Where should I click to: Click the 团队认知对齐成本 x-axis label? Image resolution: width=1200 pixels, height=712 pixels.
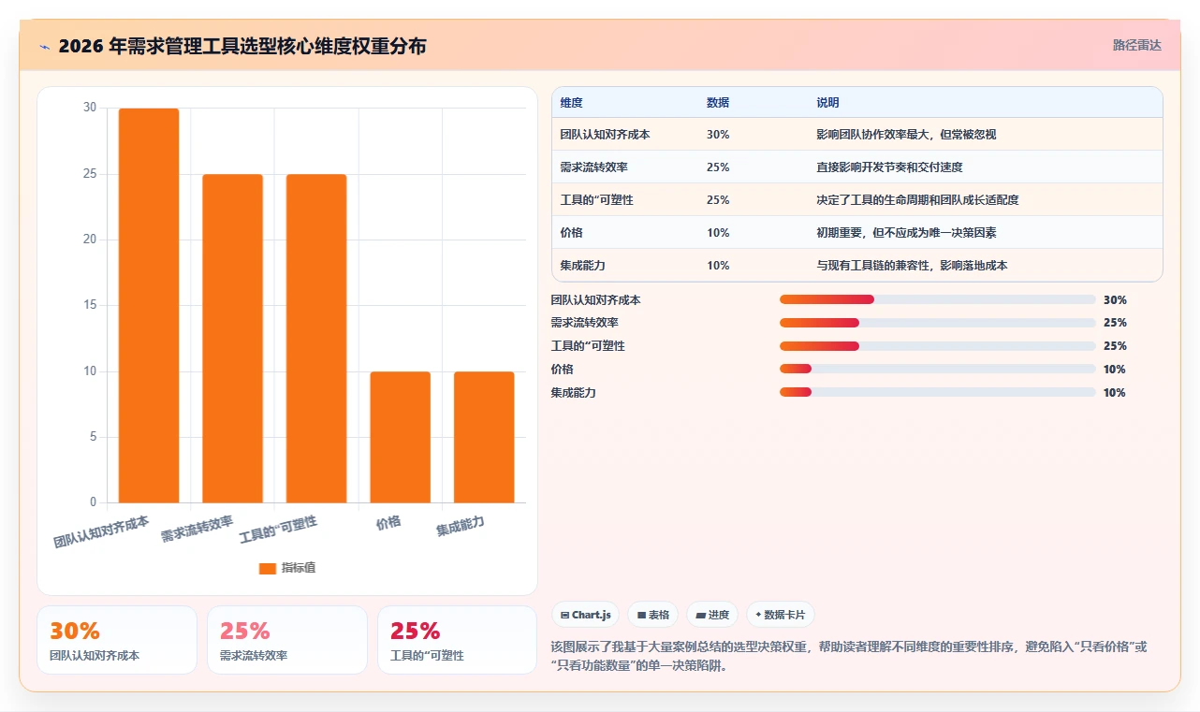[x=101, y=530]
